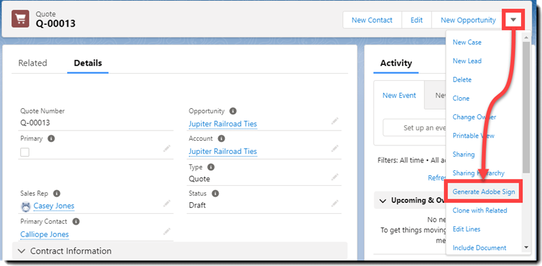
Task: Select Delete from the dropdown menu
Action: 462,80
